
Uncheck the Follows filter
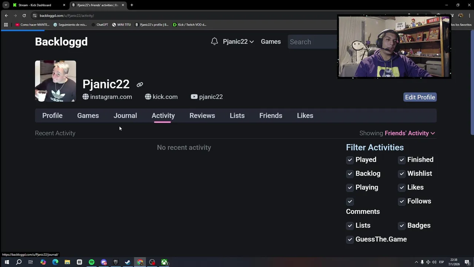(402, 201)
